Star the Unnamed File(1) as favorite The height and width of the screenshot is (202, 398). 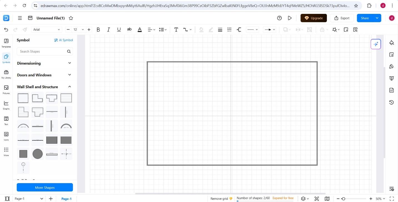[71, 18]
